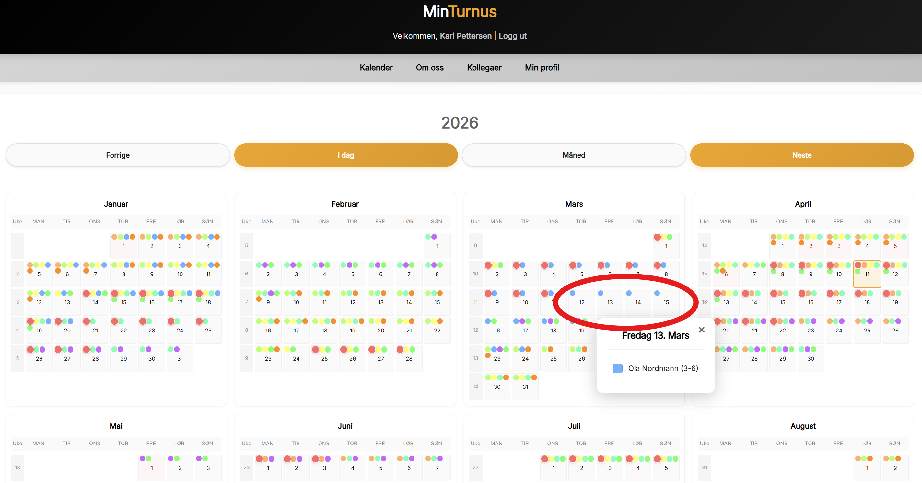Screen dimensions: 922x483
Task: Click the orange dot on Januar 5
Action: click(30, 271)
